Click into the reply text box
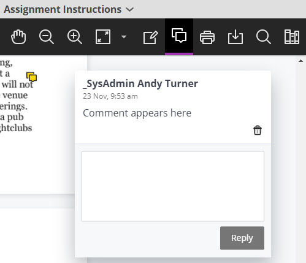Viewport: 306px width, 263px height. tap(173, 186)
